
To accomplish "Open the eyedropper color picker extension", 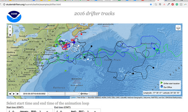I will 168,4.
